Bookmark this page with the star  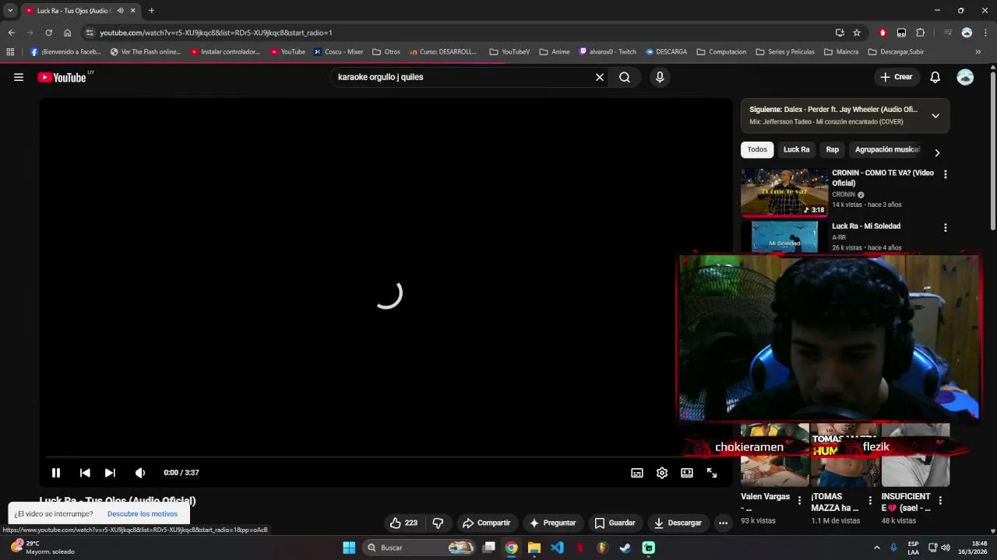click(x=857, y=33)
